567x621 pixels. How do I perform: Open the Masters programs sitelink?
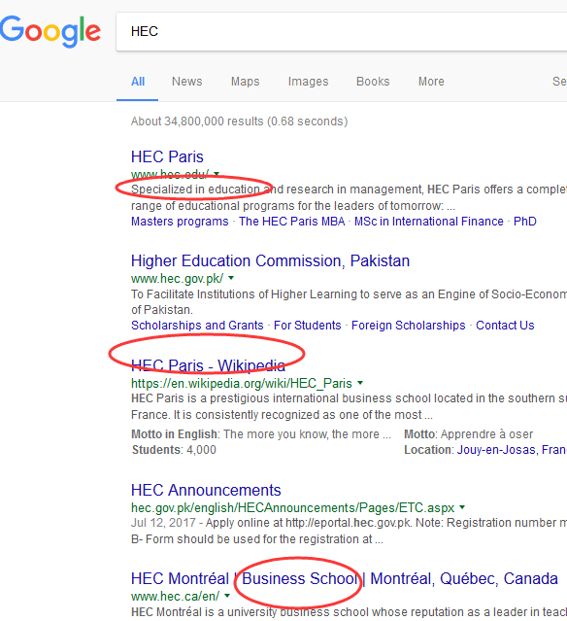click(x=180, y=221)
